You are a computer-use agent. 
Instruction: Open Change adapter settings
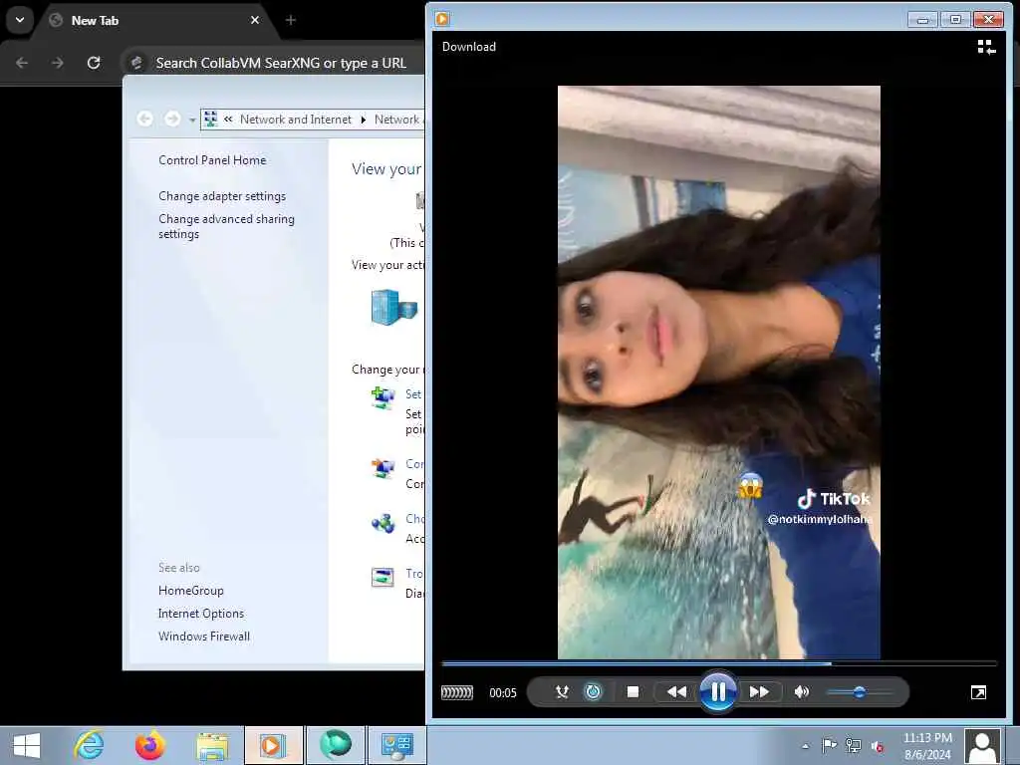click(222, 196)
